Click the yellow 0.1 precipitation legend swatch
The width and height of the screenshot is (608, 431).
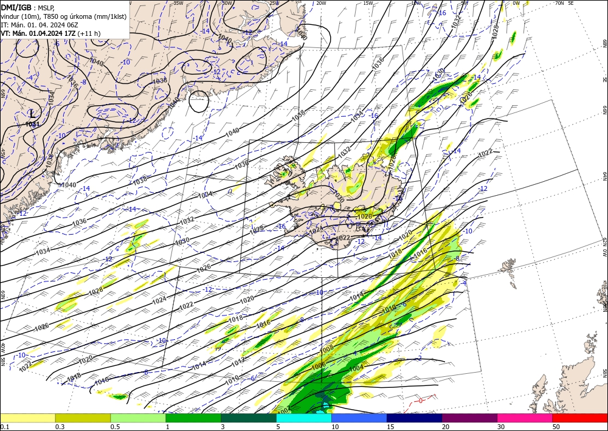[27, 418]
